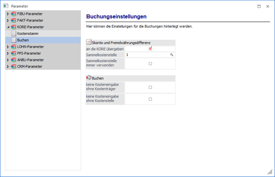Uncheck 'an die KORE übergeben' checkbox
This screenshot has height=177, width=275.
click(x=150, y=49)
